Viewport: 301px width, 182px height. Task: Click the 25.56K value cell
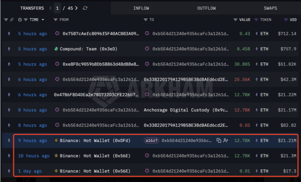coord(242,80)
